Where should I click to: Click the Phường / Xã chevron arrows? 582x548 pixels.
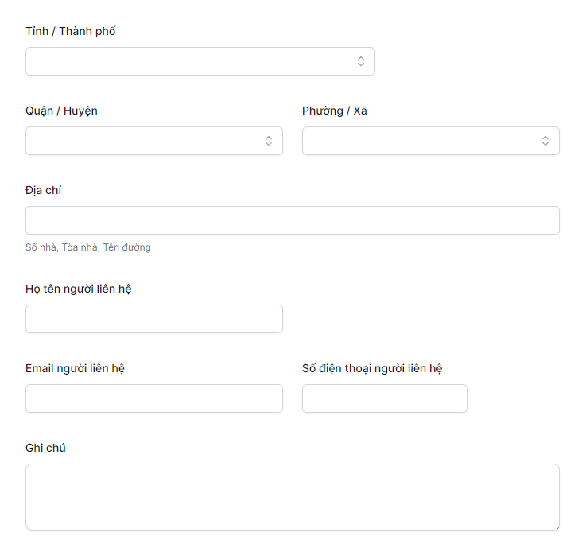(545, 141)
